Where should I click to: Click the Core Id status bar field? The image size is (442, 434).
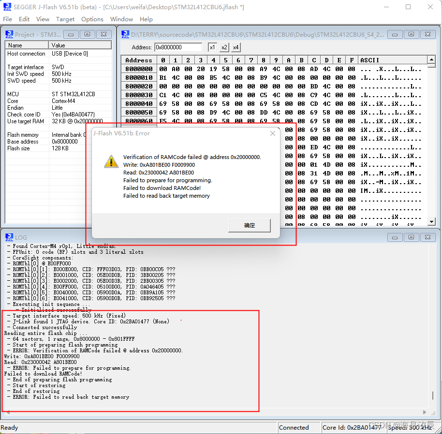[x=354, y=428]
